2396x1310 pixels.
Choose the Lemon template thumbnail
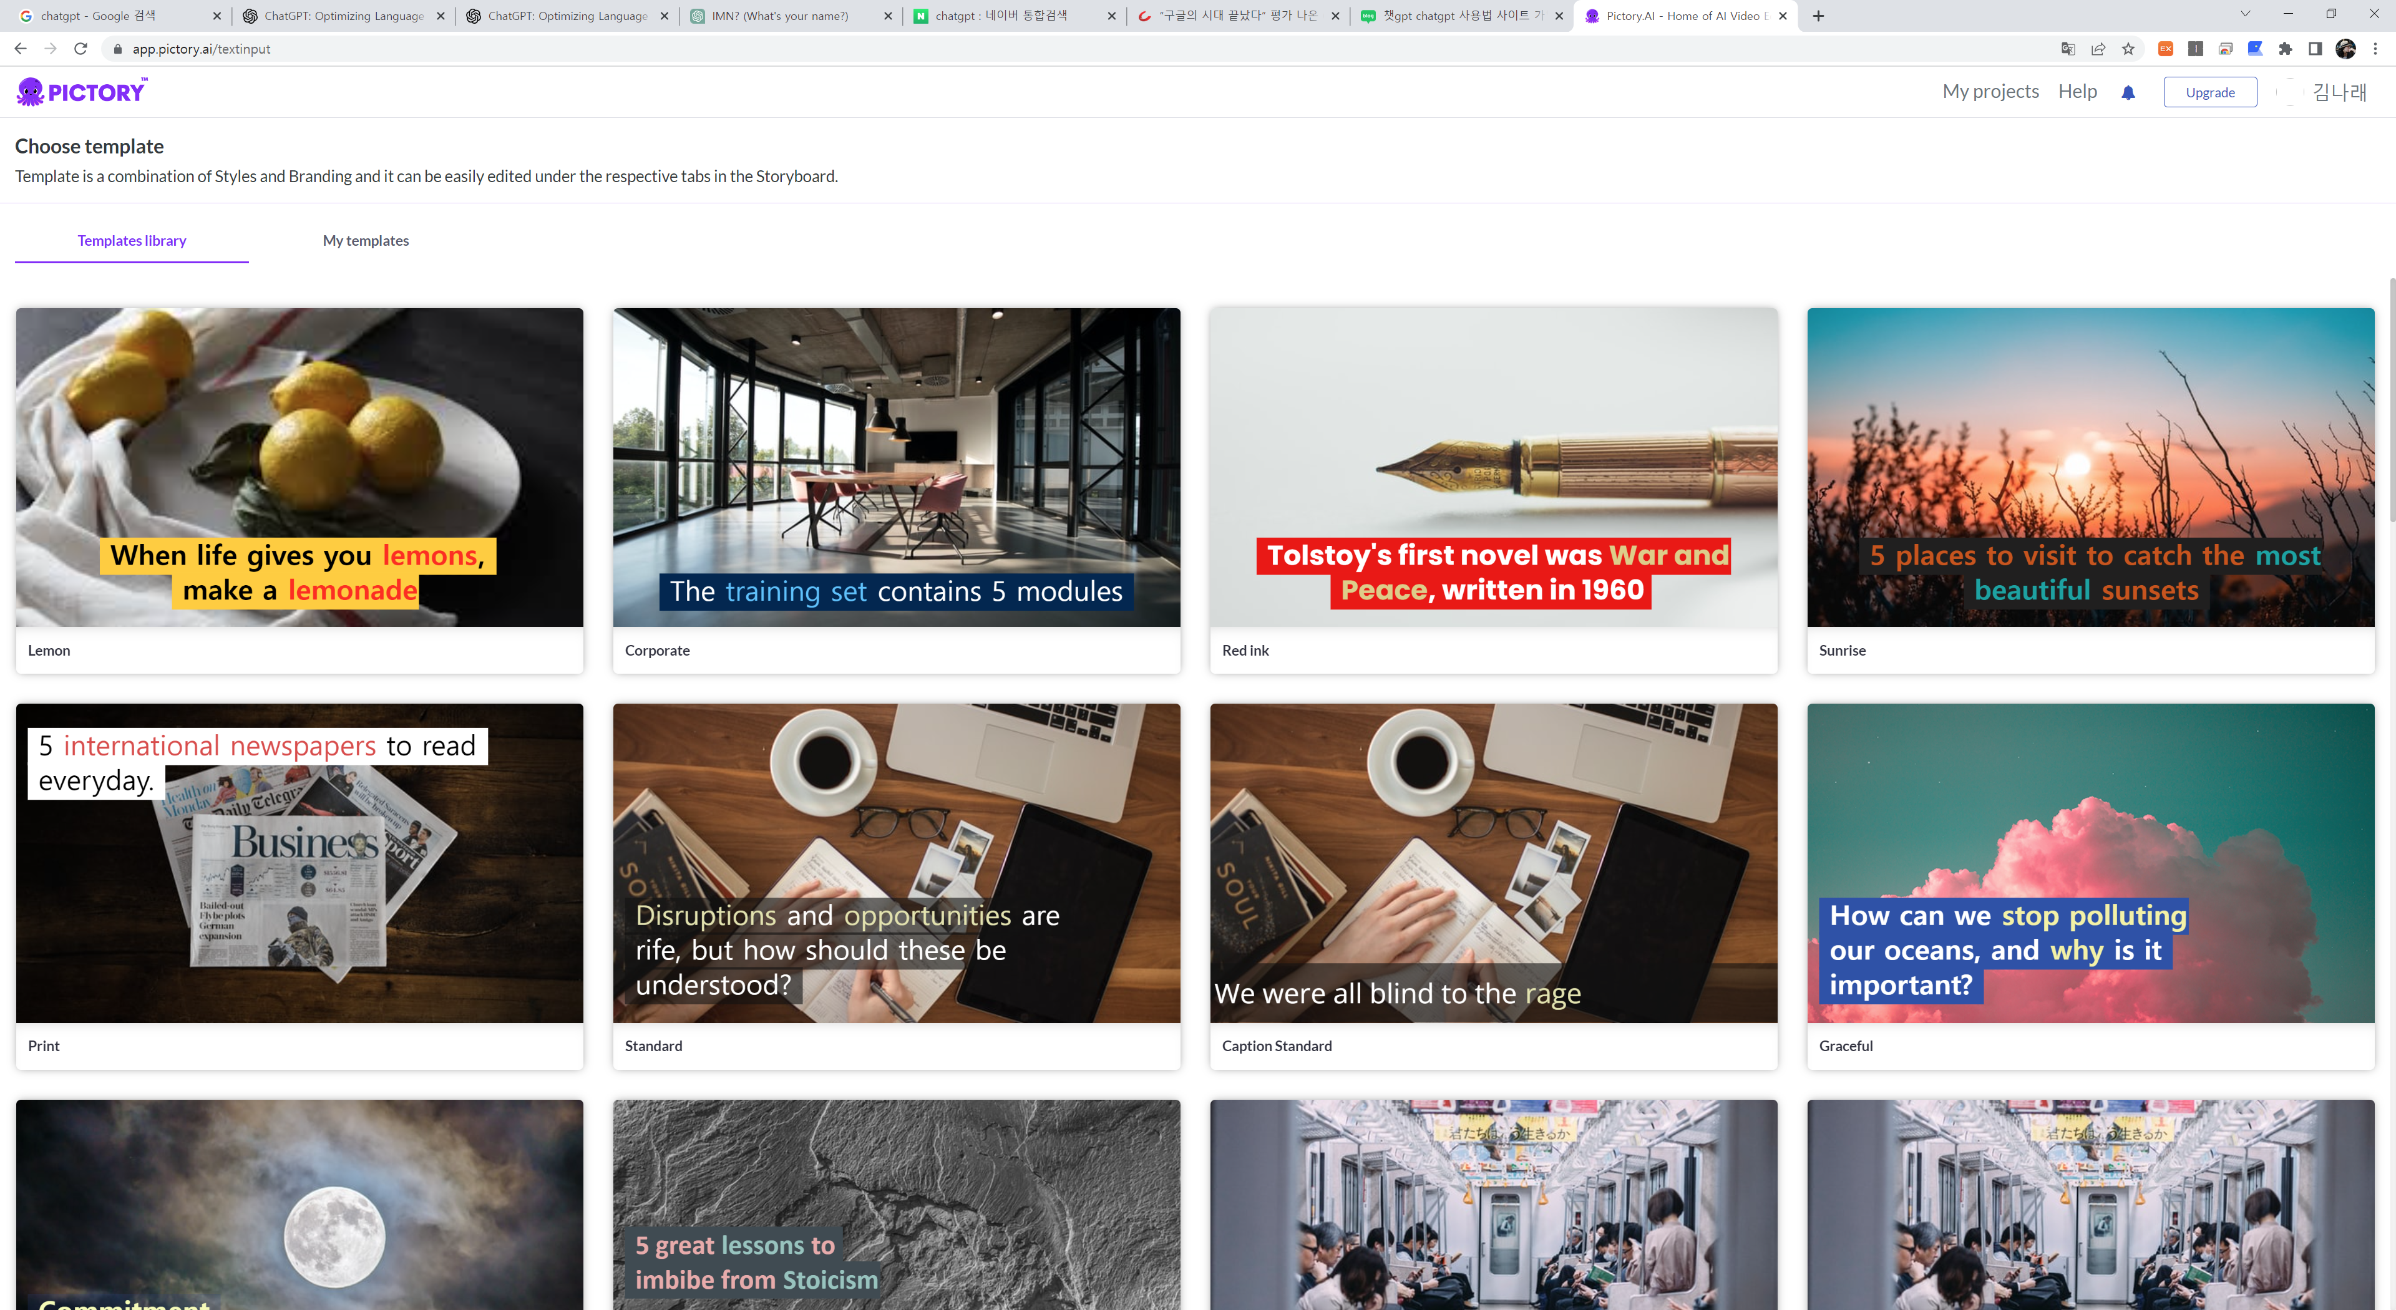coord(299,468)
